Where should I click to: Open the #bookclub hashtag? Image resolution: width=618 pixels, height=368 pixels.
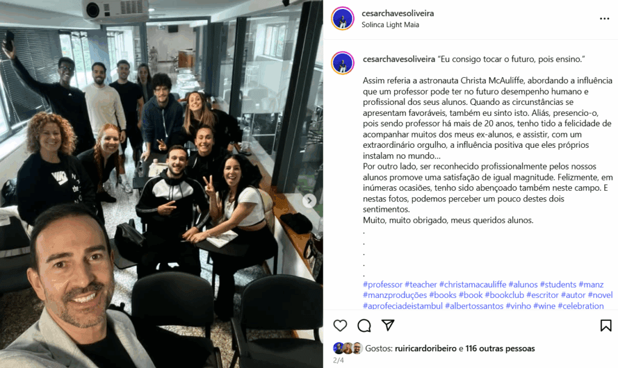coord(505,295)
